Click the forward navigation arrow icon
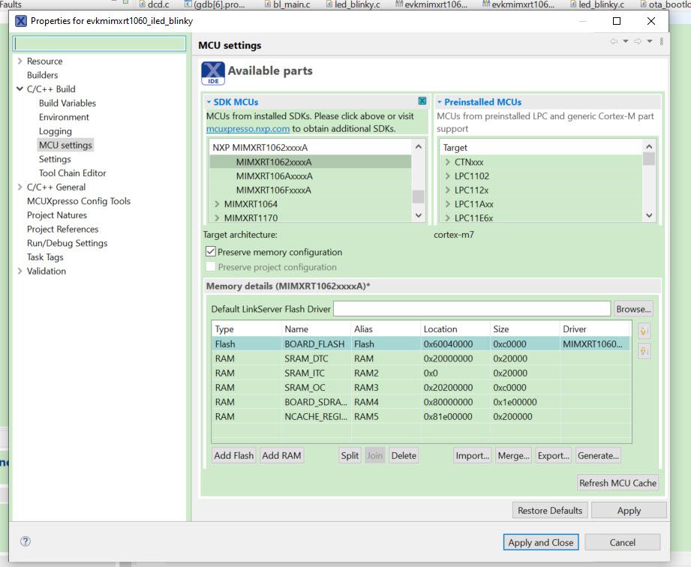Image resolution: width=691 pixels, height=567 pixels. click(638, 41)
